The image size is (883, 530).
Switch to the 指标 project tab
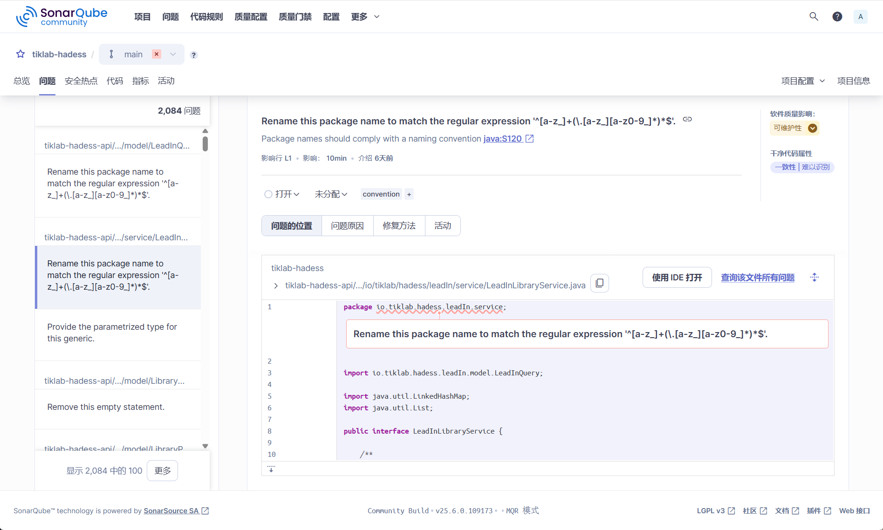click(x=140, y=81)
